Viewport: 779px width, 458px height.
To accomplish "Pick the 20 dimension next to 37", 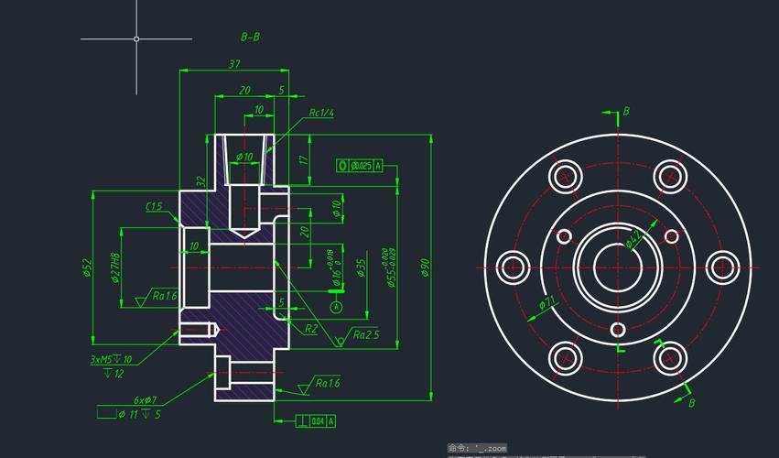I will 244,90.
